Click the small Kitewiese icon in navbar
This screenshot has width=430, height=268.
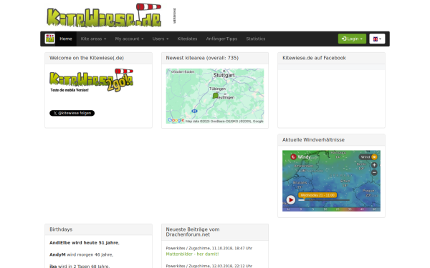click(x=50, y=39)
